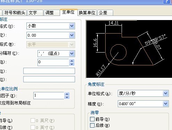Open the precision dropdown showing 0.00
The image size is (172, 130).
[72, 35]
